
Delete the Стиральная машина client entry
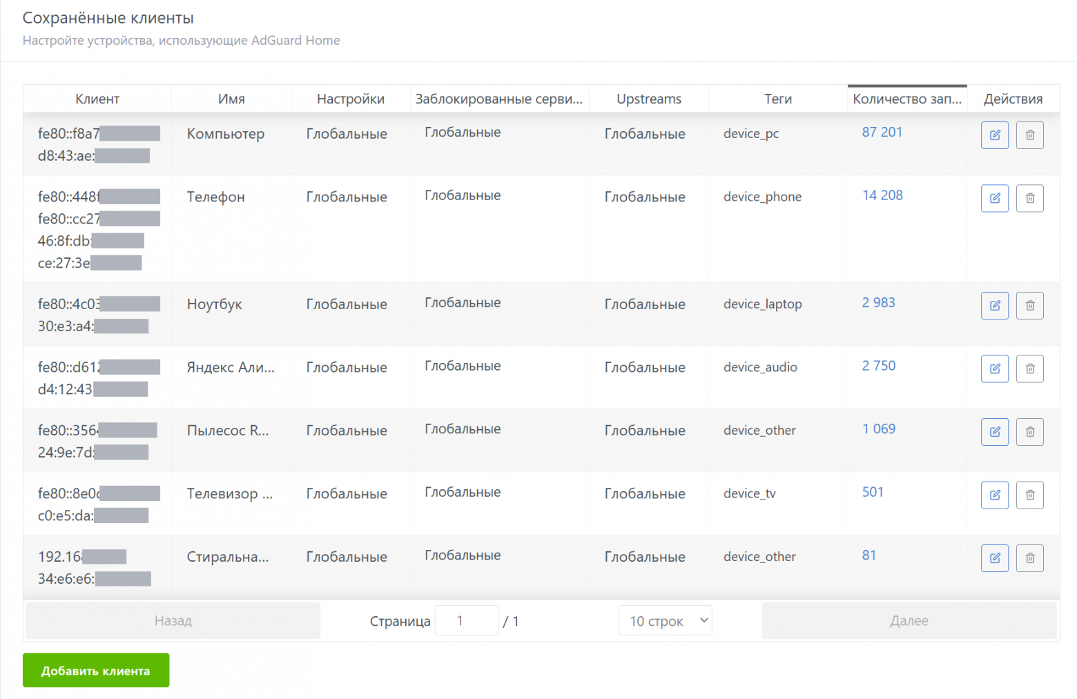(1029, 558)
